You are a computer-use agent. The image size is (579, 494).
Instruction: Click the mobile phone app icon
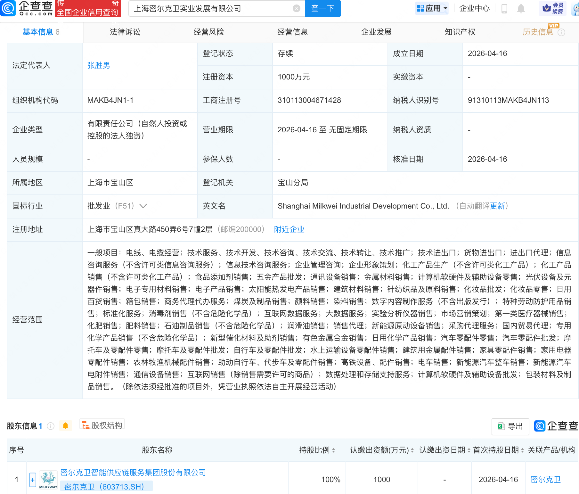[x=504, y=9]
